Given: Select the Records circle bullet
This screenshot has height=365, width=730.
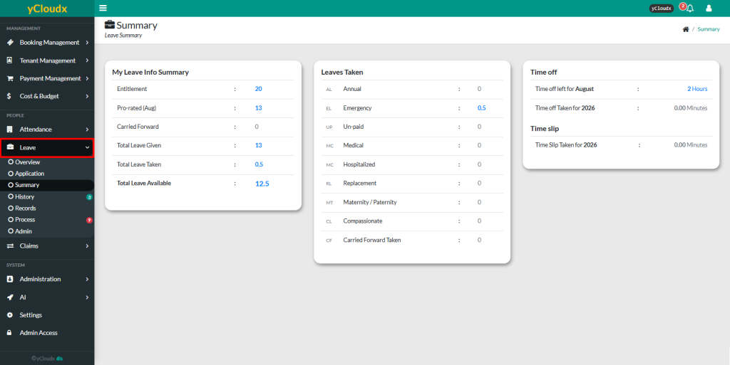Looking at the screenshot, I should click(x=11, y=208).
